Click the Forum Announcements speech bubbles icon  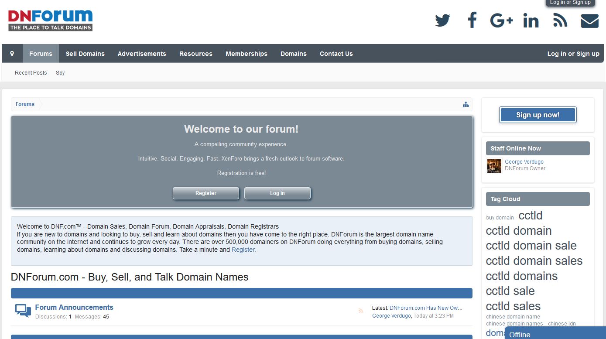click(23, 310)
